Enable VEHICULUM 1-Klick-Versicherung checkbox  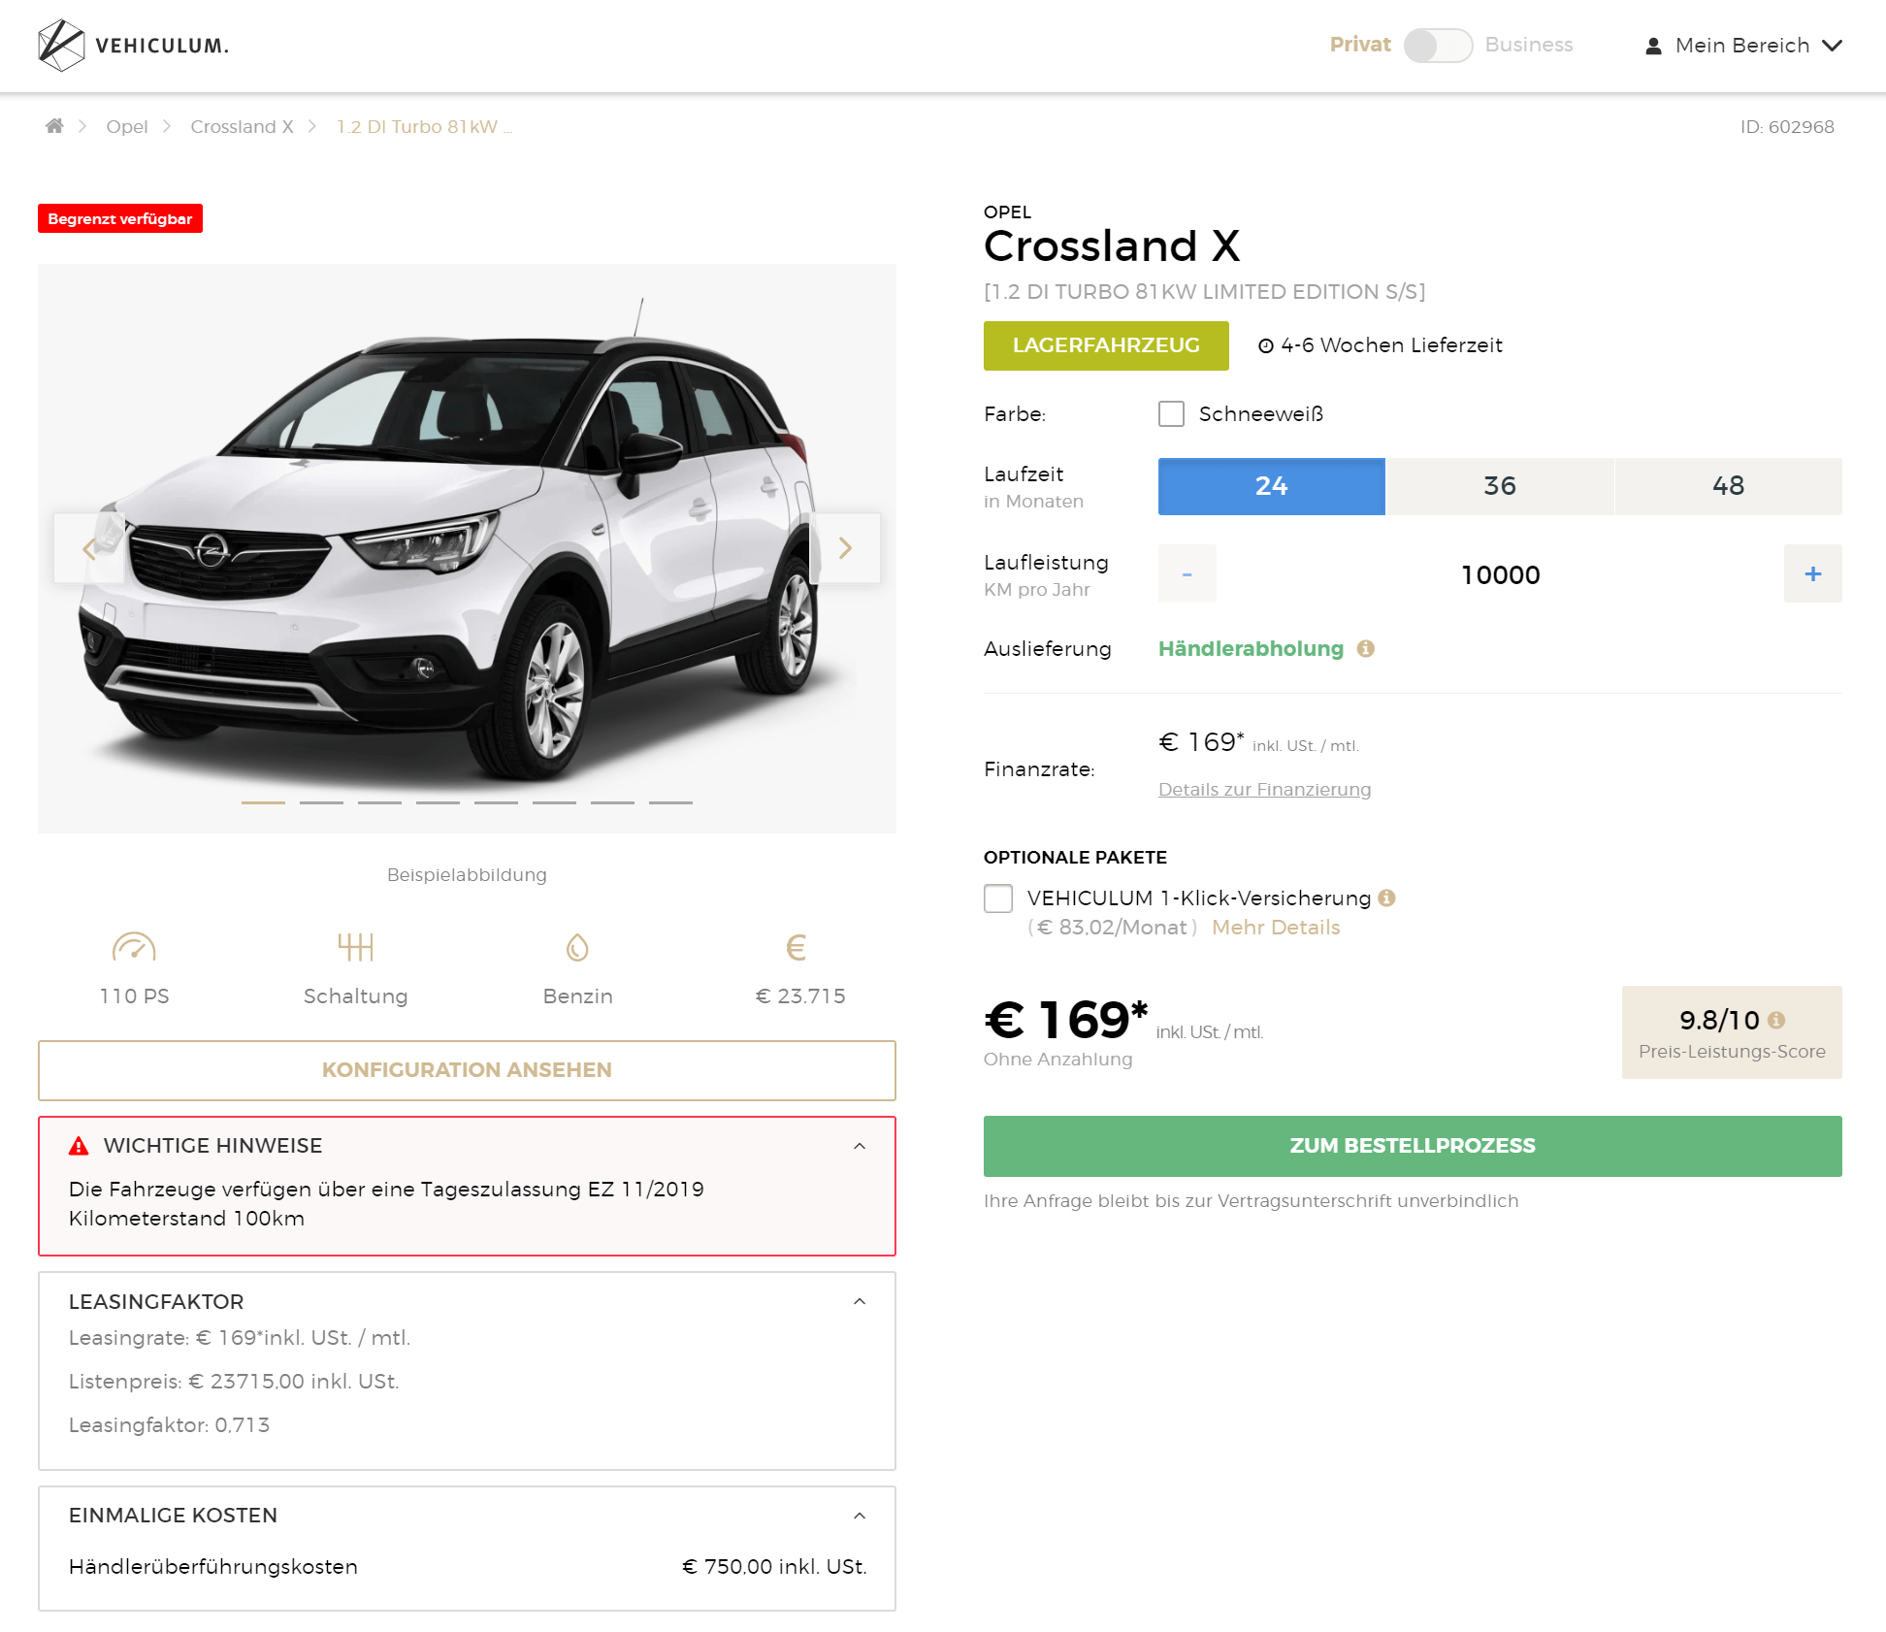998,898
